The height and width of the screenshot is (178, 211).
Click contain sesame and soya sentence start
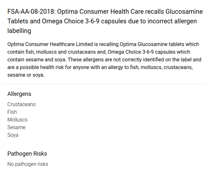coord(37,60)
